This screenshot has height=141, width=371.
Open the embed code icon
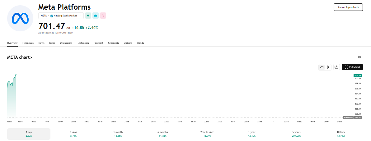click(359, 57)
